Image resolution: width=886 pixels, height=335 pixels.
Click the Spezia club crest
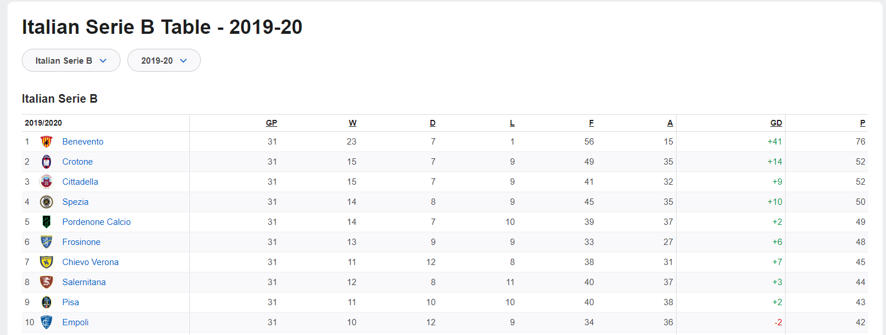coord(46,202)
